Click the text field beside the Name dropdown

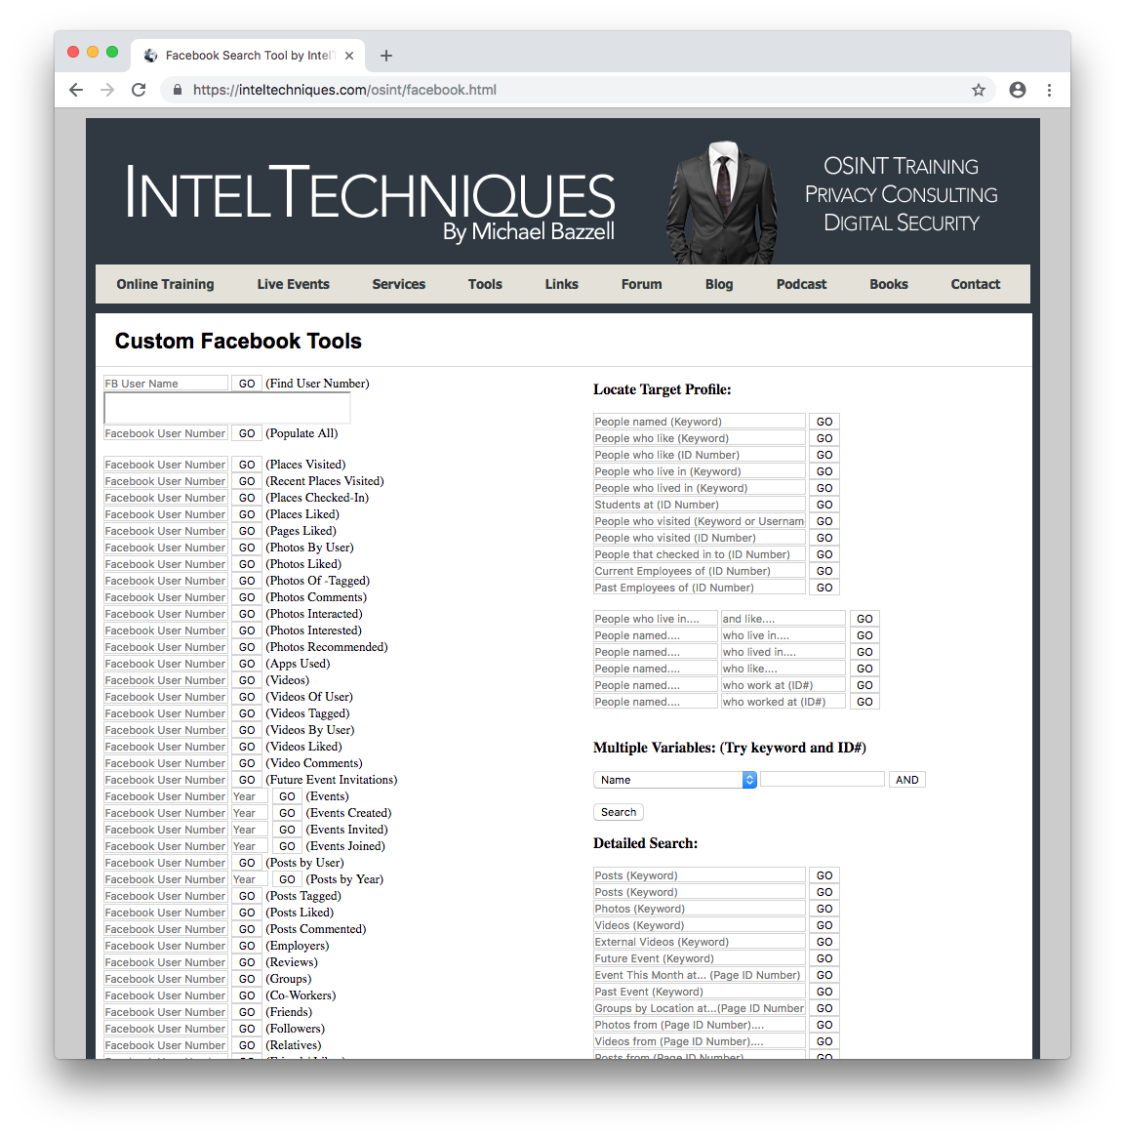[x=823, y=780]
